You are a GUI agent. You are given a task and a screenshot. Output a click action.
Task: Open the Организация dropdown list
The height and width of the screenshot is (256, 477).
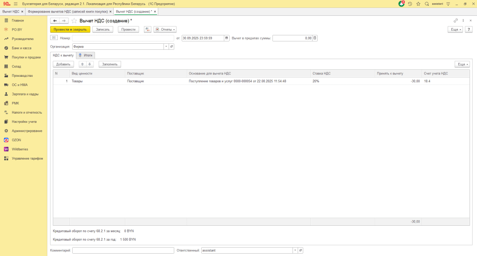pyautogui.click(x=165, y=47)
